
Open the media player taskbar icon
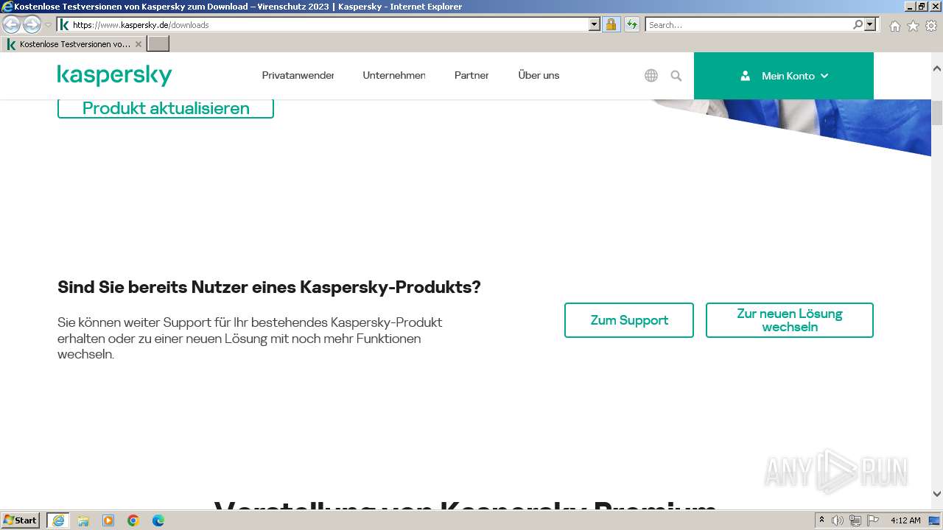coord(108,520)
